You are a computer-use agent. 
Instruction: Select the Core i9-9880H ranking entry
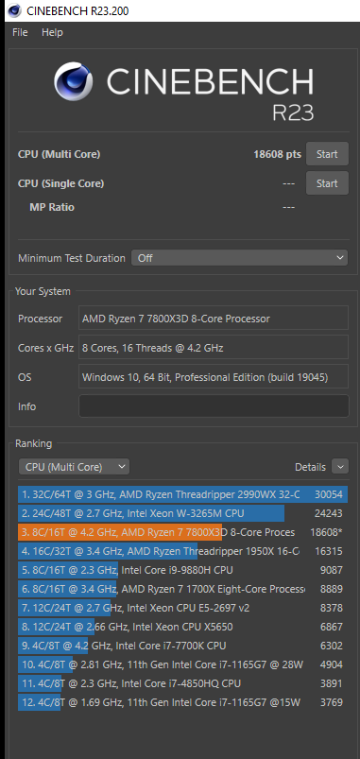tap(183, 570)
